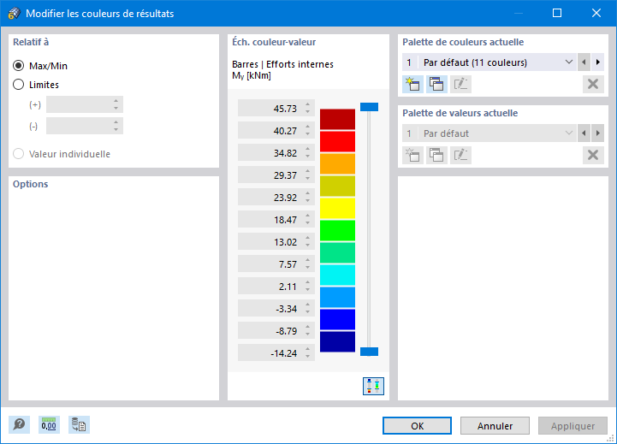Screen dimensions: 617x444
Task: Pick the dark red color swatch
Action: tap(337, 120)
